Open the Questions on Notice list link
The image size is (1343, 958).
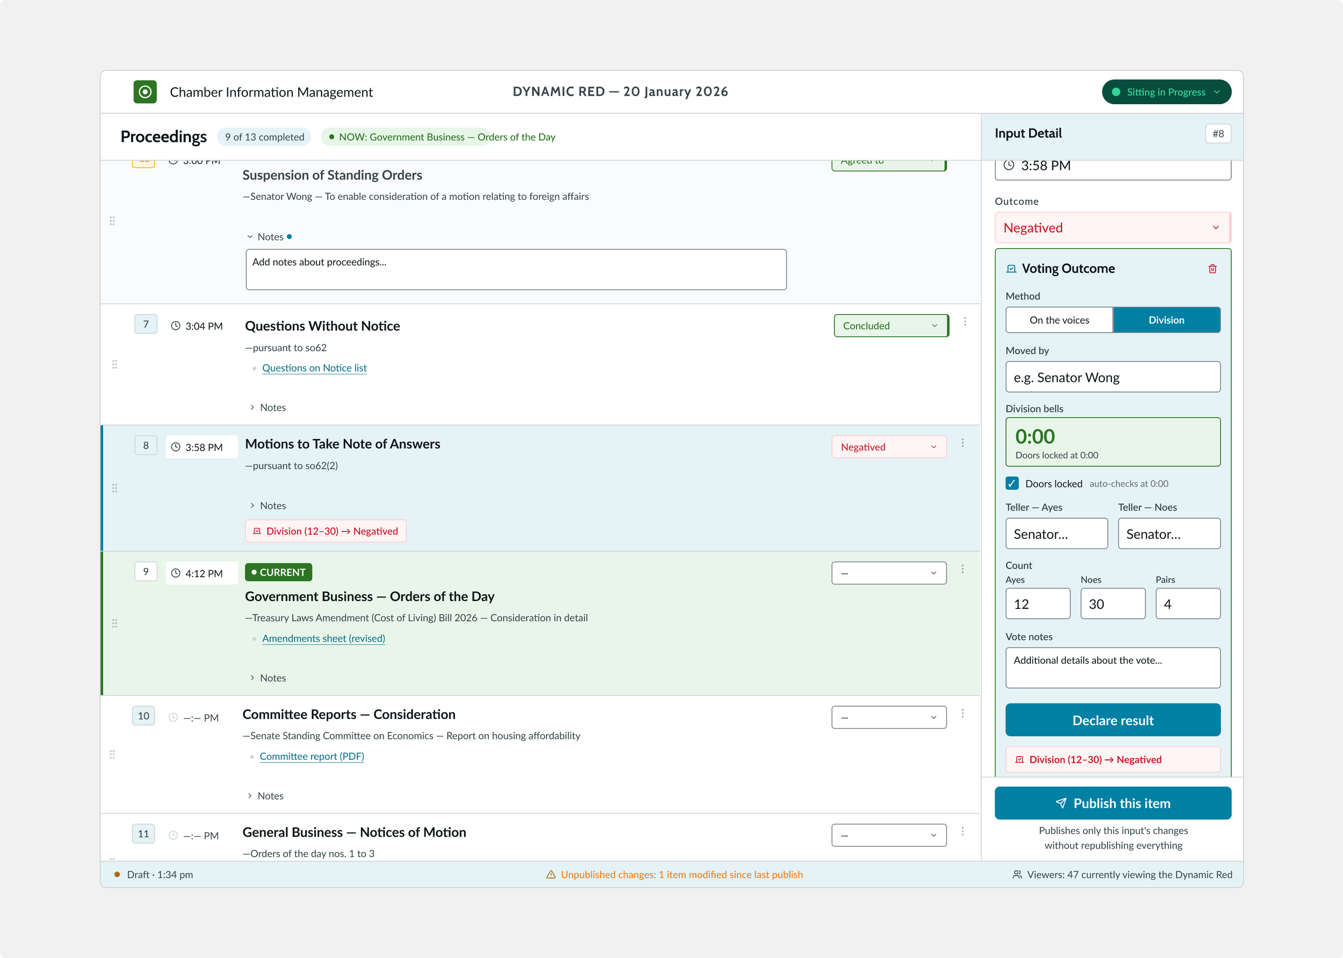[x=314, y=368]
